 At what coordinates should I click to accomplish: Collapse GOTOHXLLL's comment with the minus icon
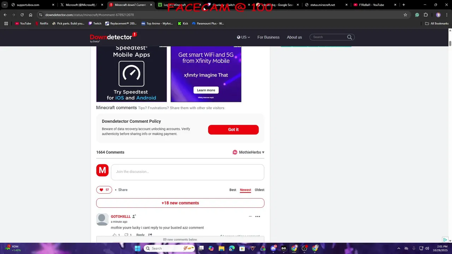250,217
